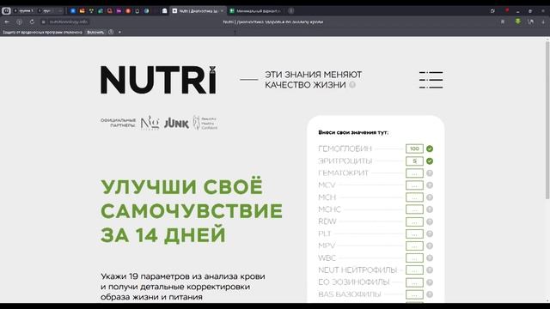Reload the page with refresh icon
The height and width of the screenshot is (309, 550).
click(x=32, y=21)
